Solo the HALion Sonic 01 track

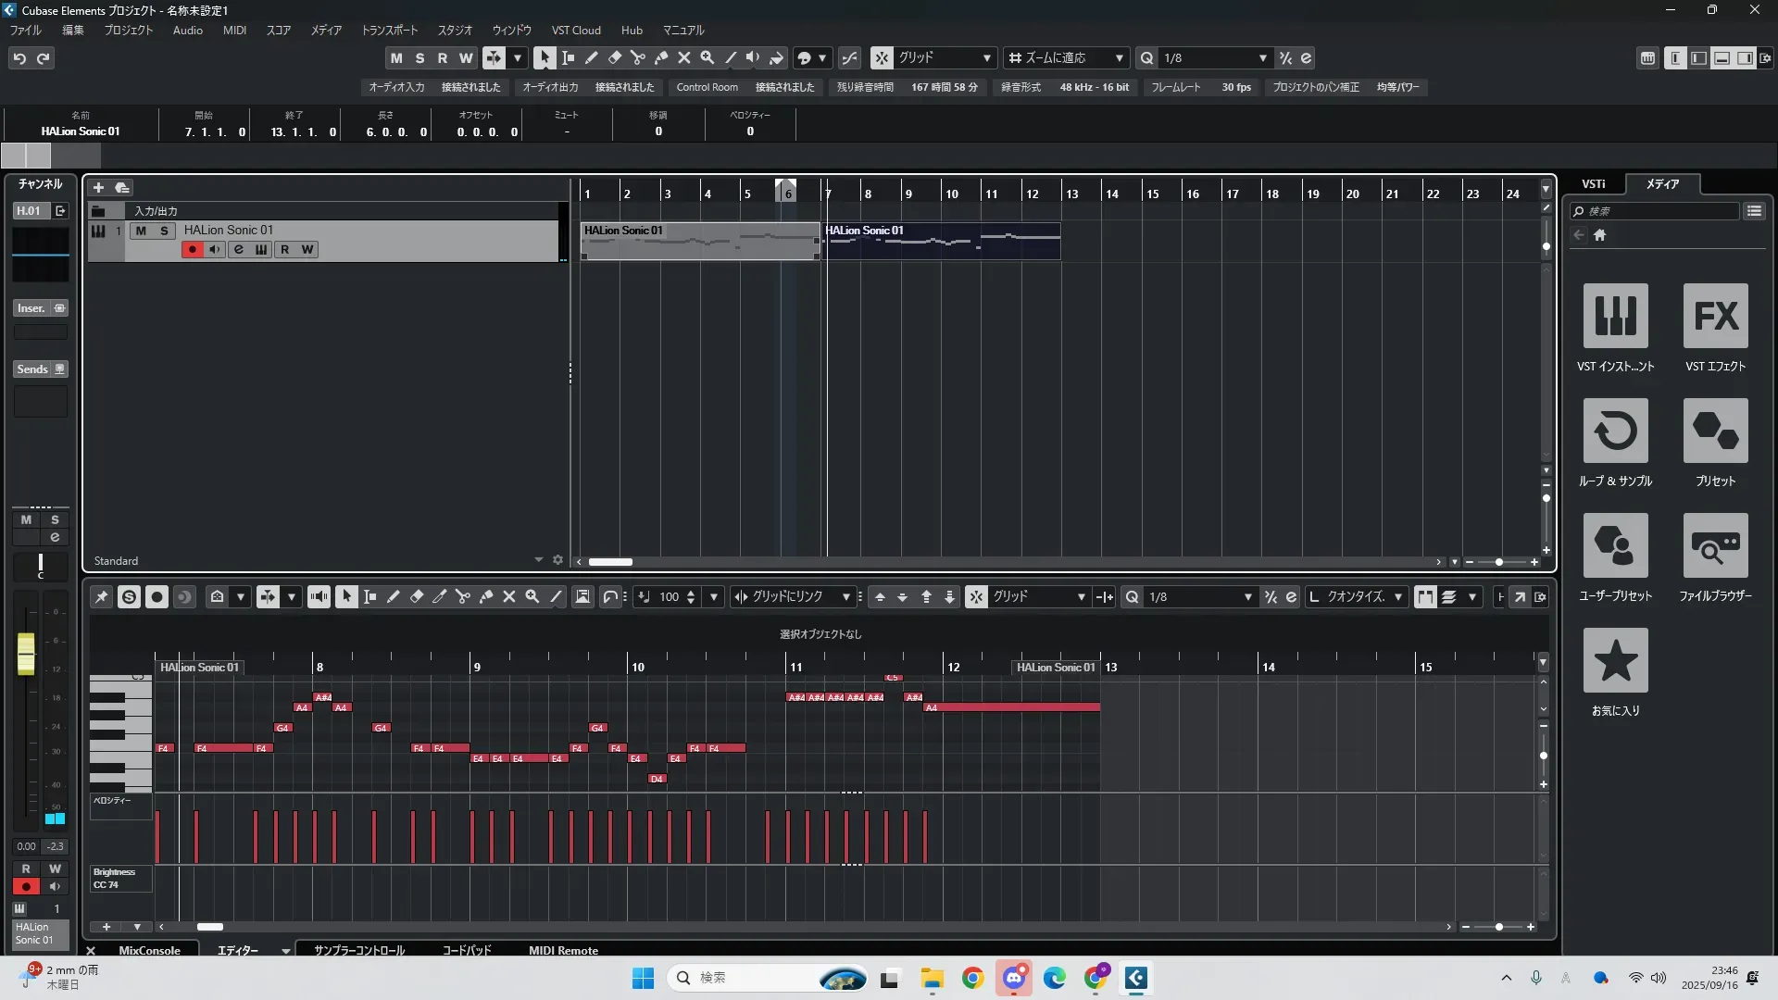(x=164, y=231)
